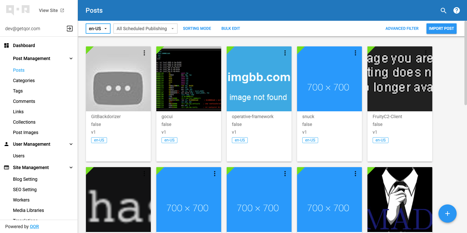467x233 pixels.
Task: Click the dev@getqor.com account label
Action: click(x=23, y=29)
